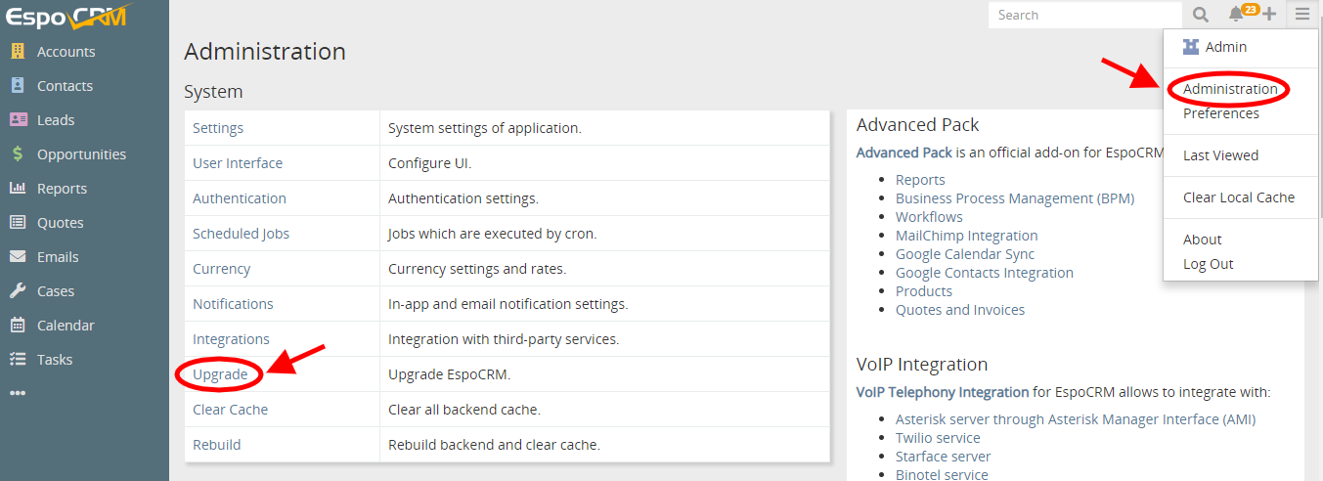Focus the Search input field
Image resolution: width=1323 pixels, height=481 pixels.
click(x=1085, y=15)
